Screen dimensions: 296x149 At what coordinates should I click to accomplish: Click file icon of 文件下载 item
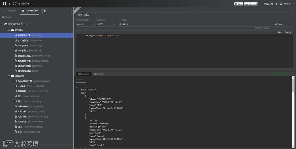[x=16, y=116]
